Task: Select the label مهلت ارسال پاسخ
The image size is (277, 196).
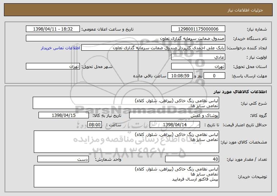Action: pyautogui.click(x=249, y=76)
